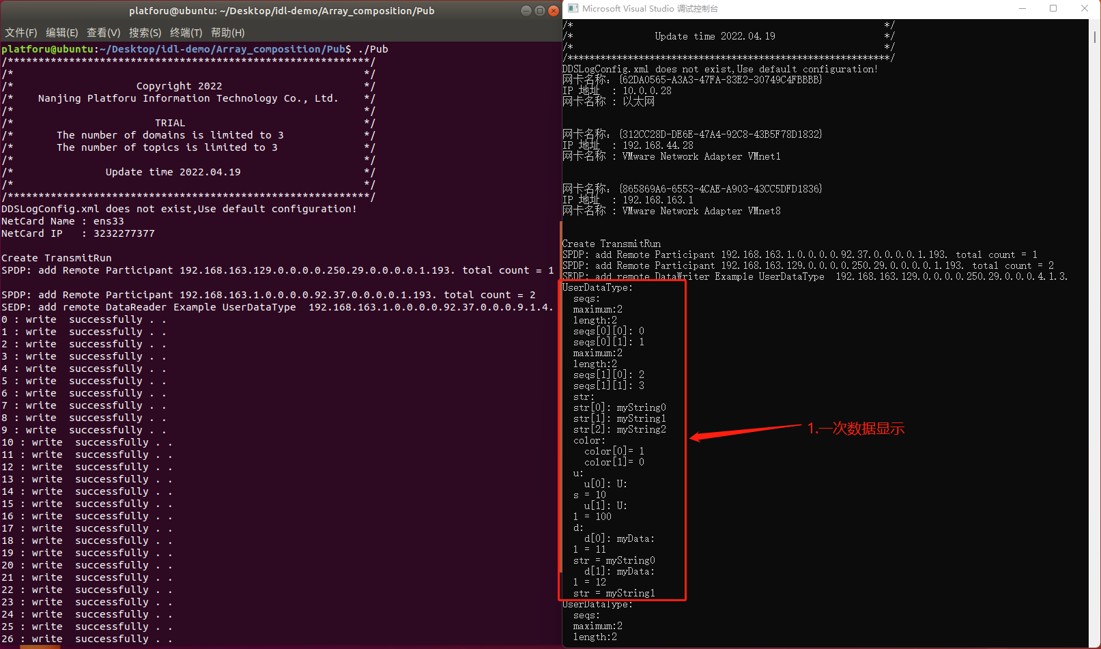Click 'VMware Network Adapter VMnet8' line
Screen dimensions: 1101x649
pos(672,211)
